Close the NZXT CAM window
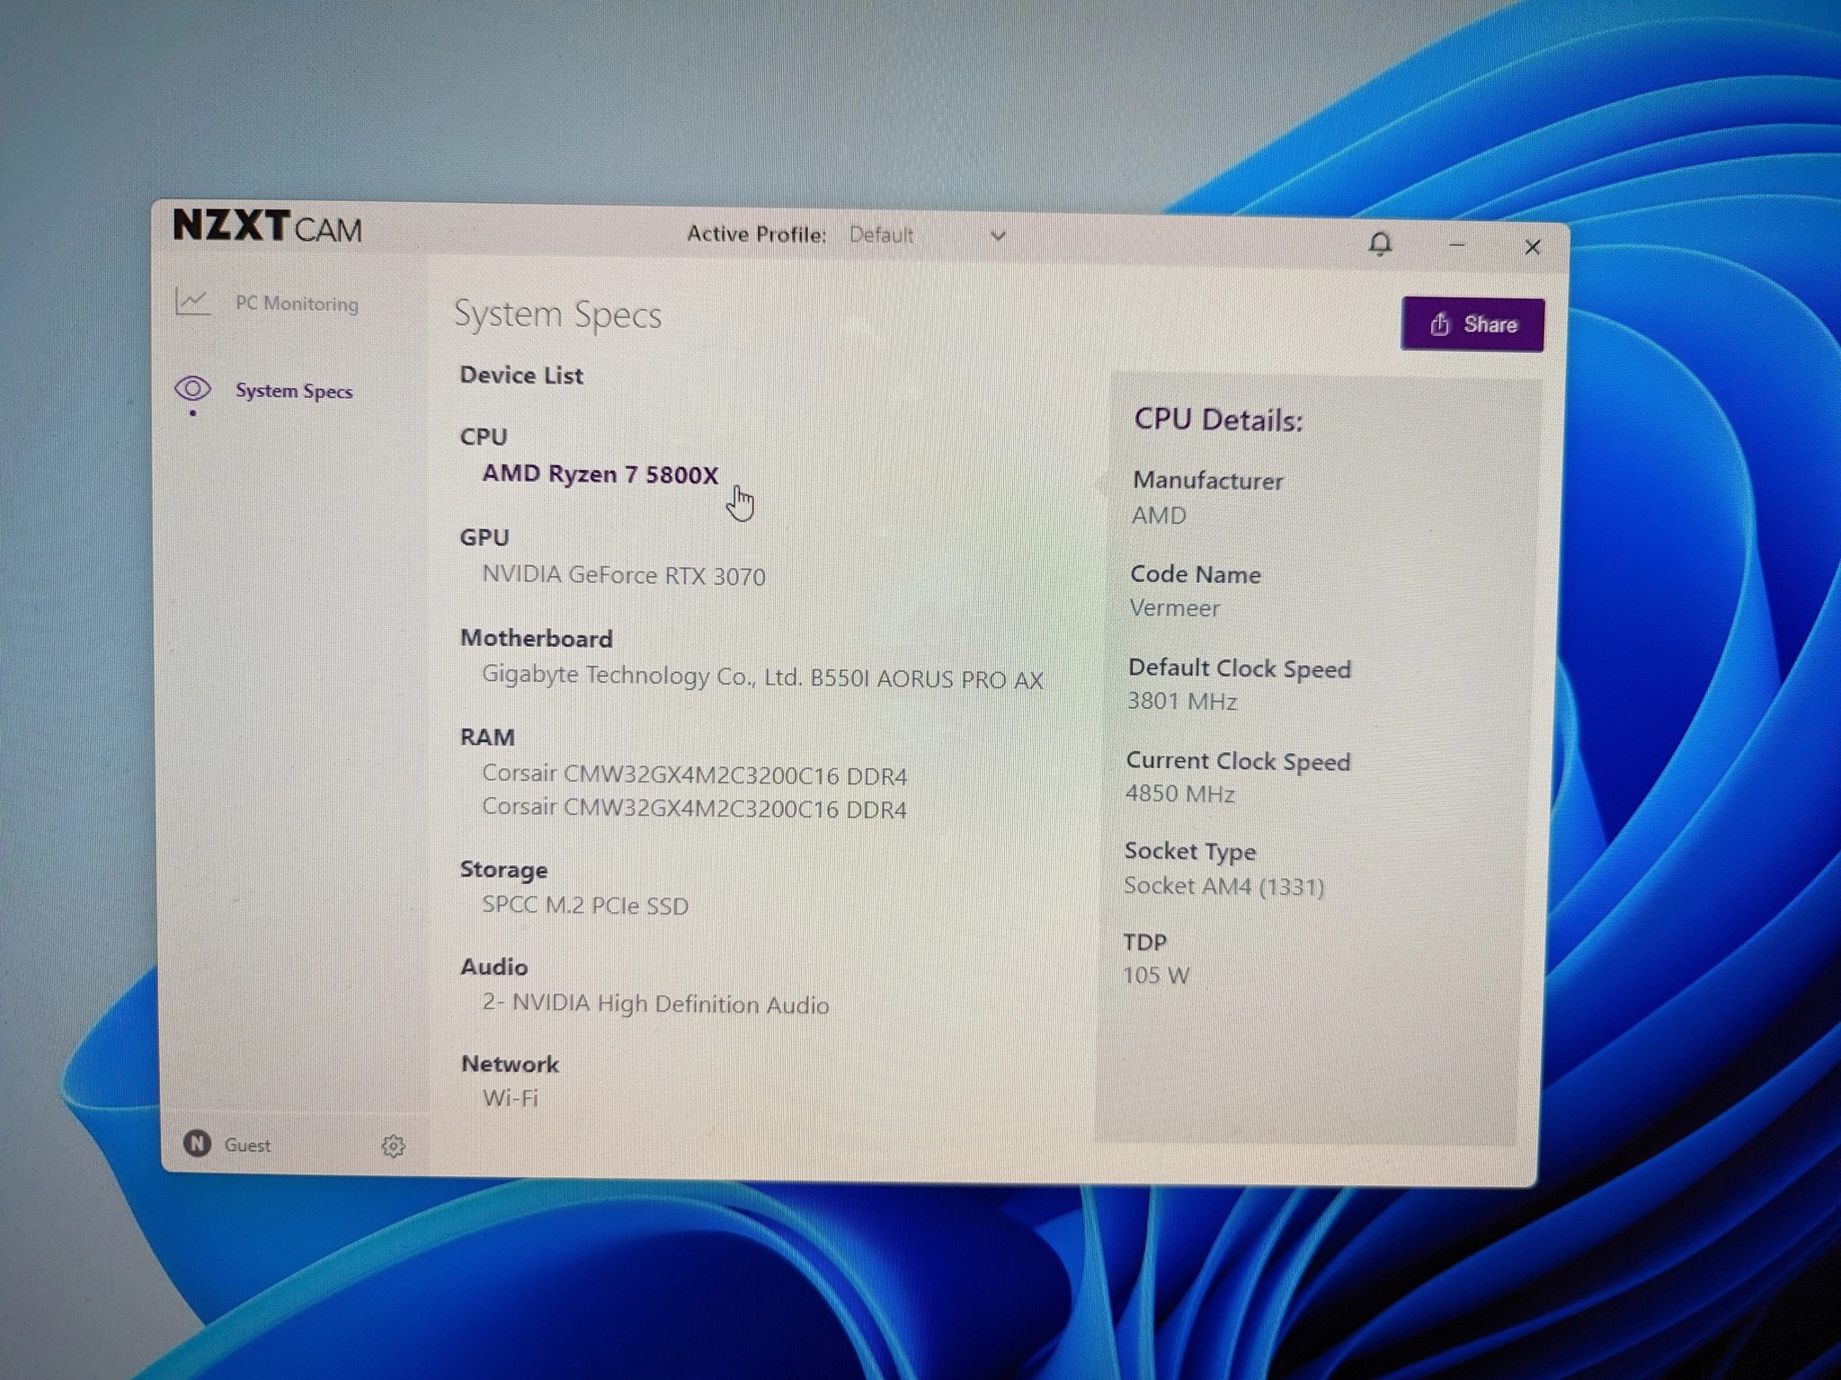Image resolution: width=1841 pixels, height=1380 pixels. pyautogui.click(x=1533, y=247)
